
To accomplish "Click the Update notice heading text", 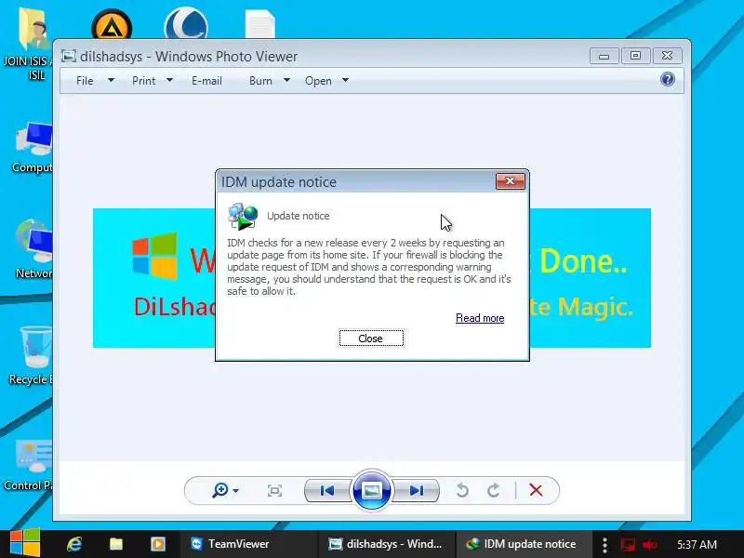I will point(298,216).
